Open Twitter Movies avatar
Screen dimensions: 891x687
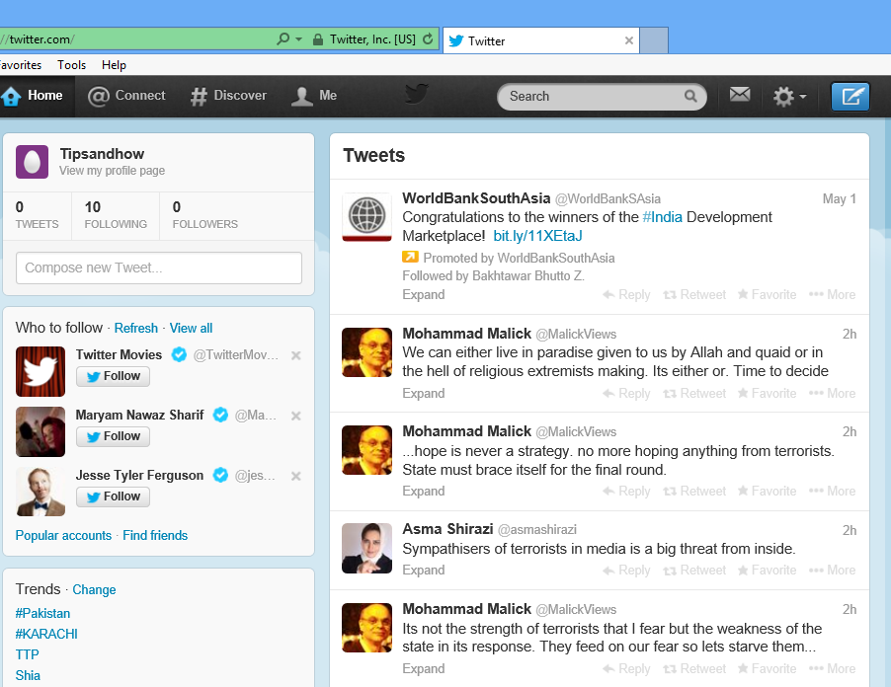[40, 371]
